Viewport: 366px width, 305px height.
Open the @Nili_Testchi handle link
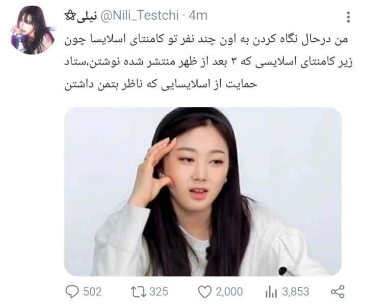pyautogui.click(x=139, y=16)
